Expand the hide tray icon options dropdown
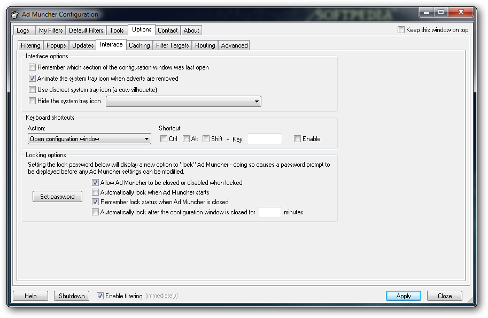 (x=184, y=101)
